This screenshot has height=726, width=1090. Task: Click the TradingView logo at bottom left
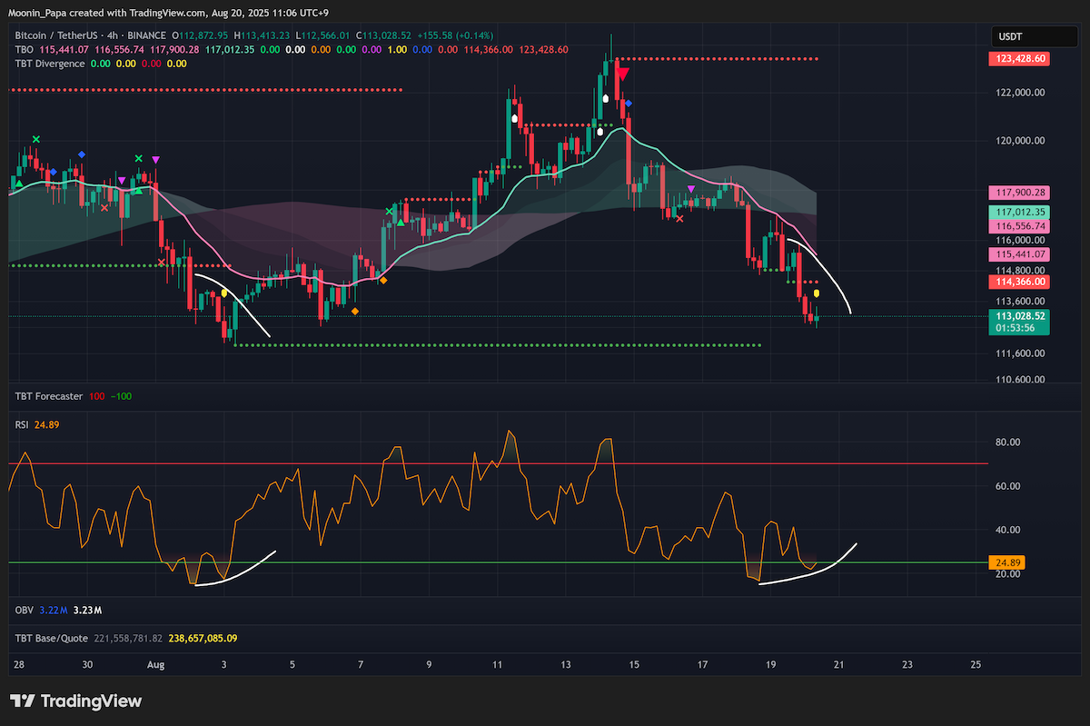pyautogui.click(x=76, y=701)
